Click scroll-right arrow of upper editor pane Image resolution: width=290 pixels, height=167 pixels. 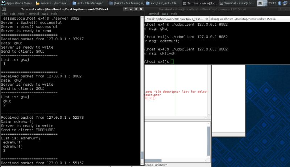pos(206,117)
